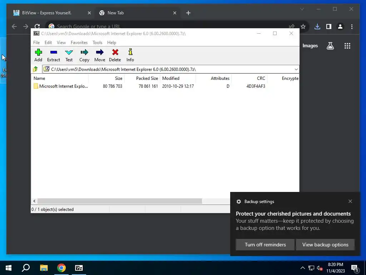Click the Share this page icon in Chrome

[292, 26]
